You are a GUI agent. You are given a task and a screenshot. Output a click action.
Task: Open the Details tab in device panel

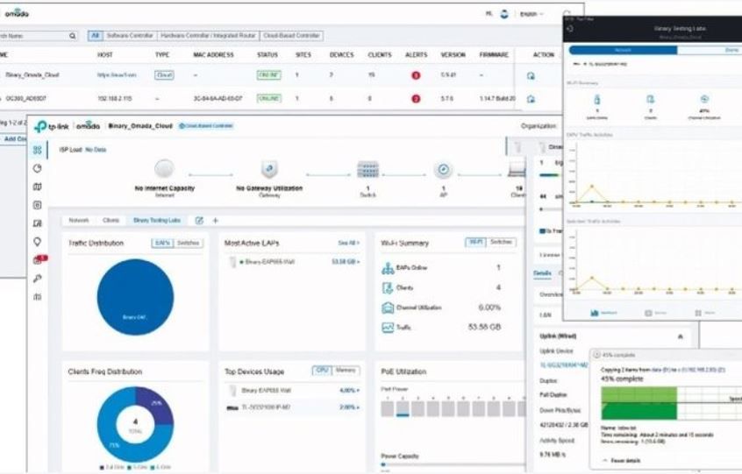542,273
